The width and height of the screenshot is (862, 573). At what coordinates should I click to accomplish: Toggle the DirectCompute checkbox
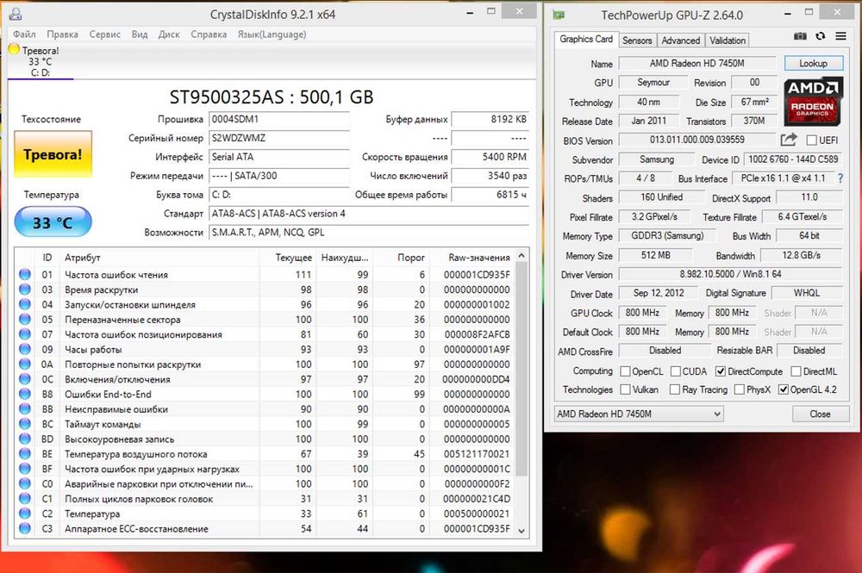720,371
